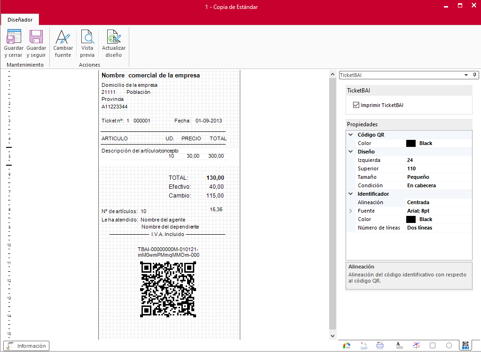The image size is (481, 352).
Task: Pick the Identificador color black swatch
Action: 411,219
